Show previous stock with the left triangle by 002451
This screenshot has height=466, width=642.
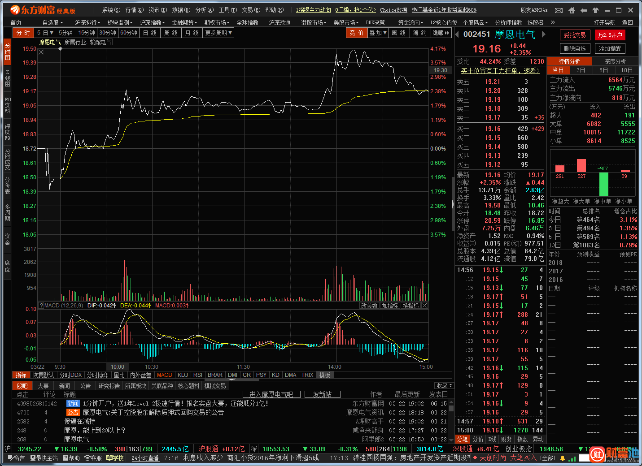coord(457,34)
